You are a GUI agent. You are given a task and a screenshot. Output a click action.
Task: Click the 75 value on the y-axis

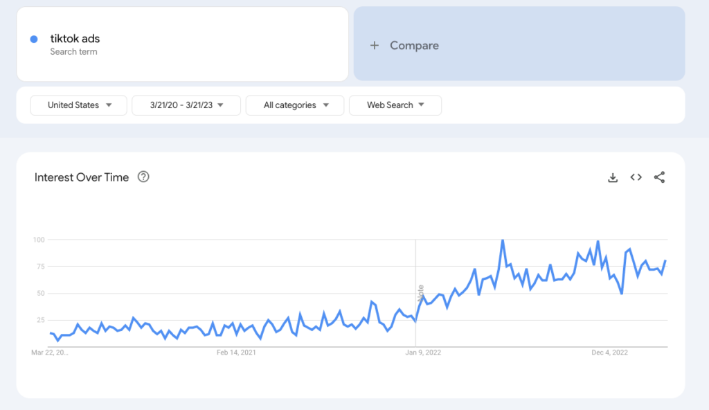pos(41,267)
